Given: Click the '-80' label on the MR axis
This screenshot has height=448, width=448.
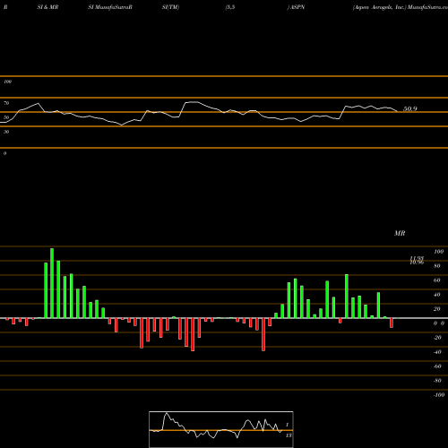Looking at the screenshot, I should click(x=437, y=381).
